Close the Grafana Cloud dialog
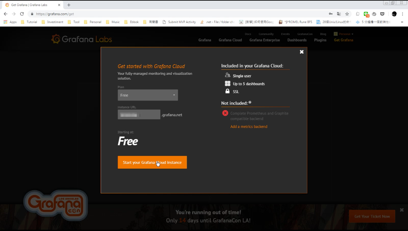The image size is (408, 231). click(x=302, y=52)
